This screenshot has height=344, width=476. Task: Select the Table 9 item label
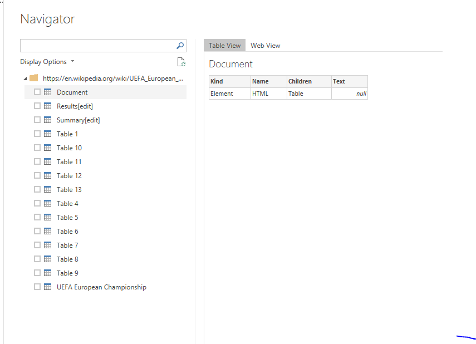pos(67,273)
